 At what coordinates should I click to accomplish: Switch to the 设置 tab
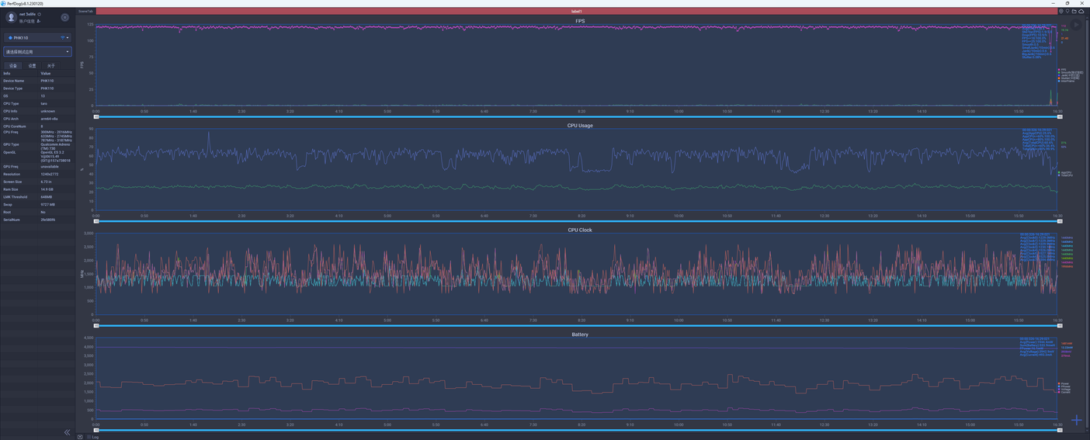pyautogui.click(x=32, y=66)
